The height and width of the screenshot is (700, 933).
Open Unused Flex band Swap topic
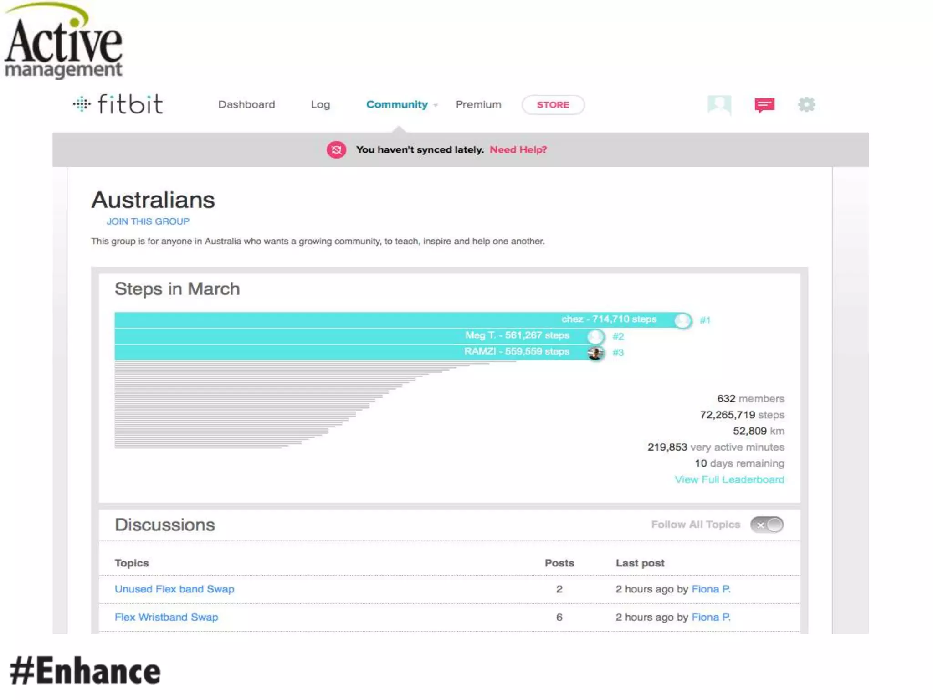(x=174, y=589)
